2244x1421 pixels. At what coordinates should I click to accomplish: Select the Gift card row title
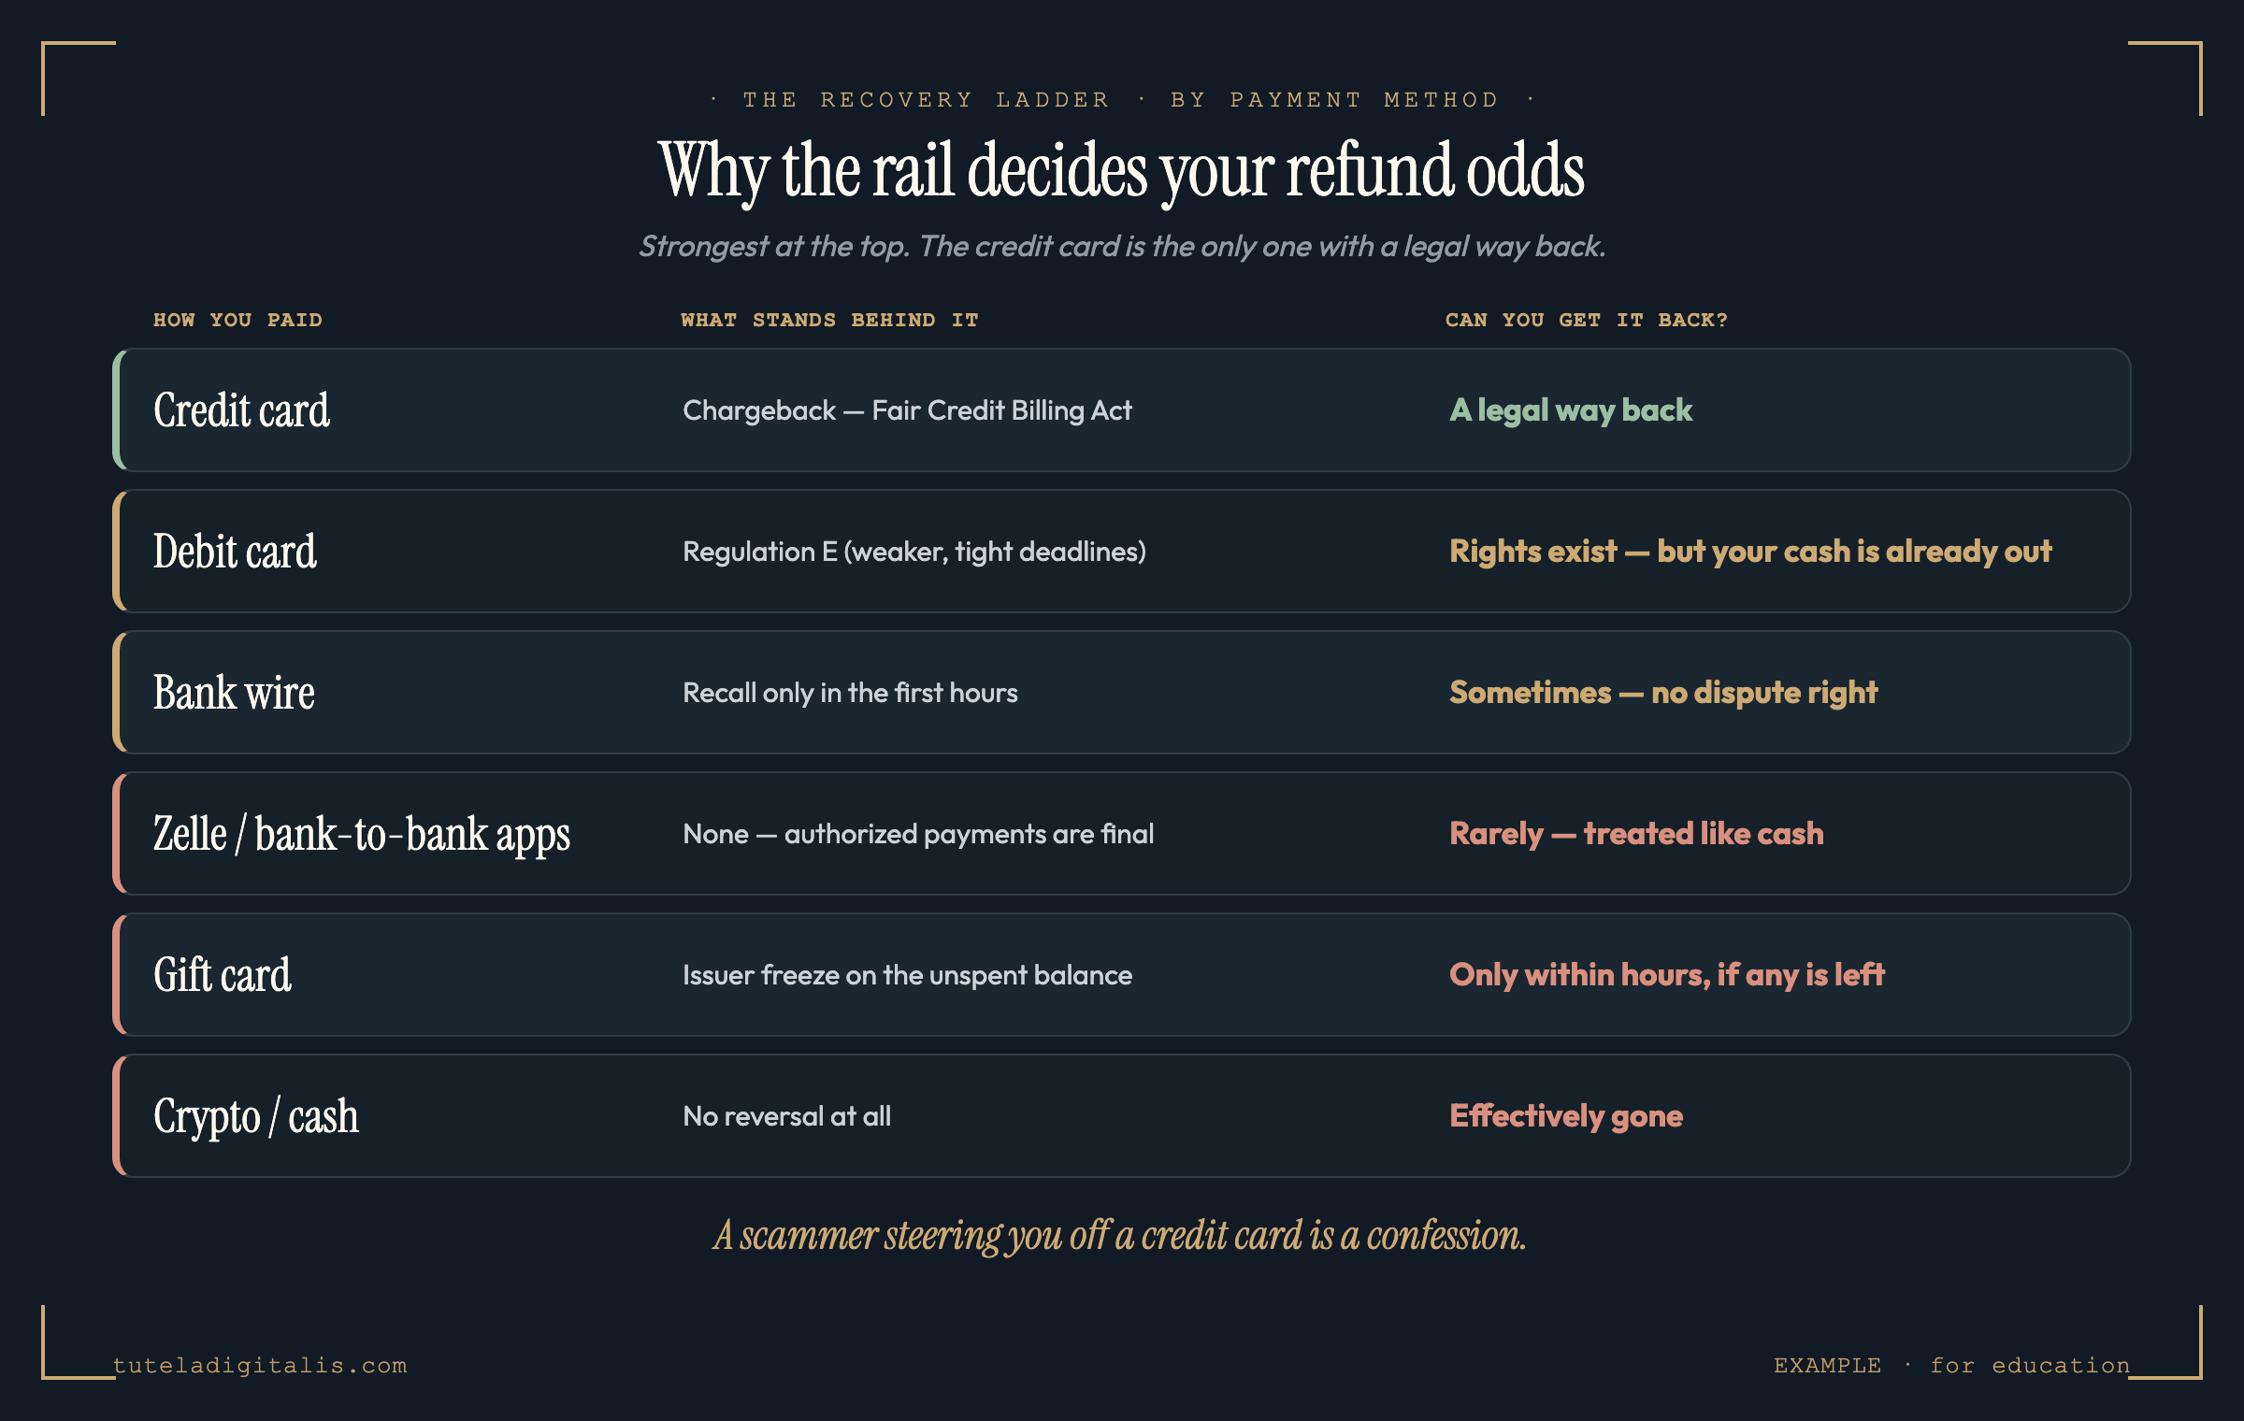point(223,975)
